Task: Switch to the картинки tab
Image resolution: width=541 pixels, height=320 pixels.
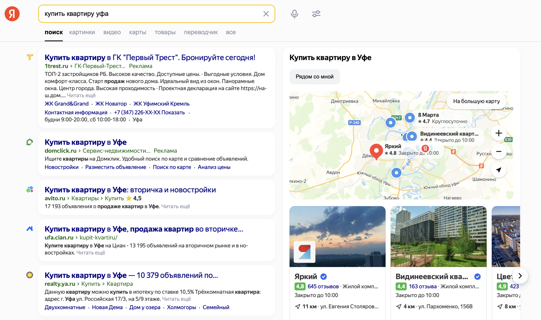Action: 82,32
